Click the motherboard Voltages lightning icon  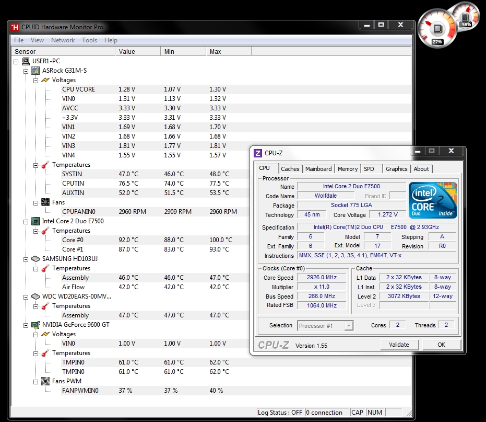(x=45, y=80)
